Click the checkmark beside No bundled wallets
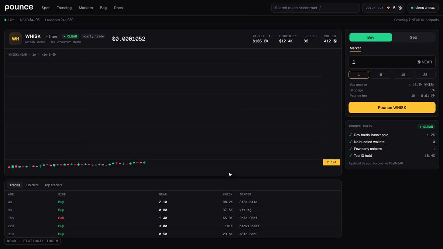 click(x=351, y=142)
